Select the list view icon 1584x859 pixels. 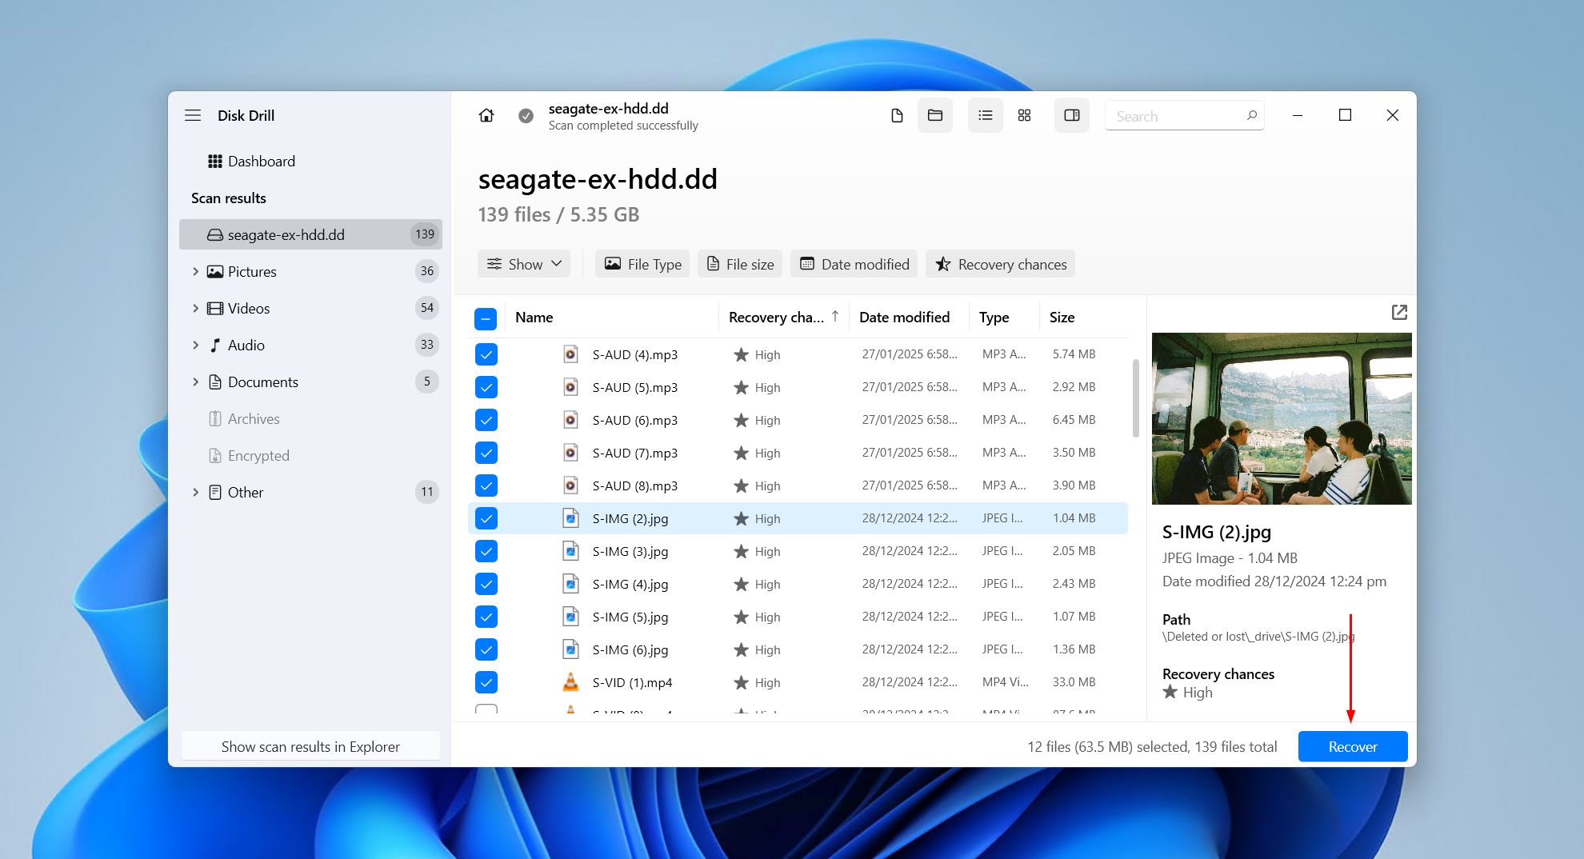[x=986, y=116]
